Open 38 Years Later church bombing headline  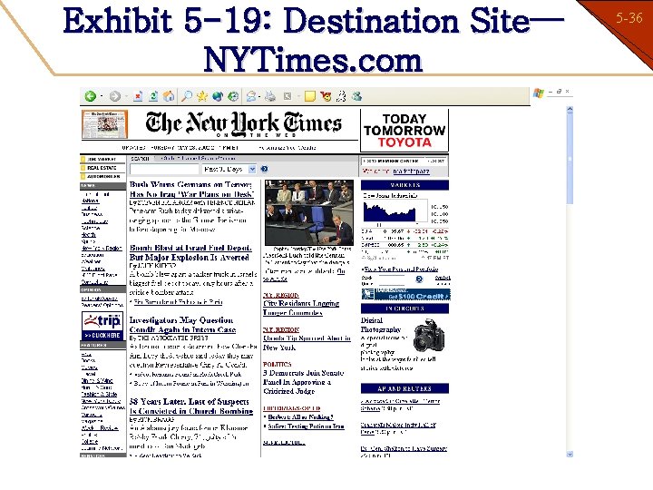coord(191,407)
